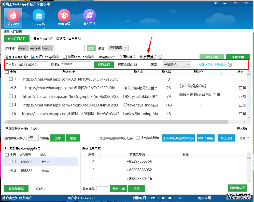254x202 pixels.
Task: Click 开始过滤 button
Action: [x=119, y=189]
